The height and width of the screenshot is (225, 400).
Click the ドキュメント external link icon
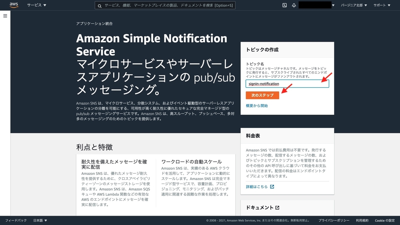[277, 208]
